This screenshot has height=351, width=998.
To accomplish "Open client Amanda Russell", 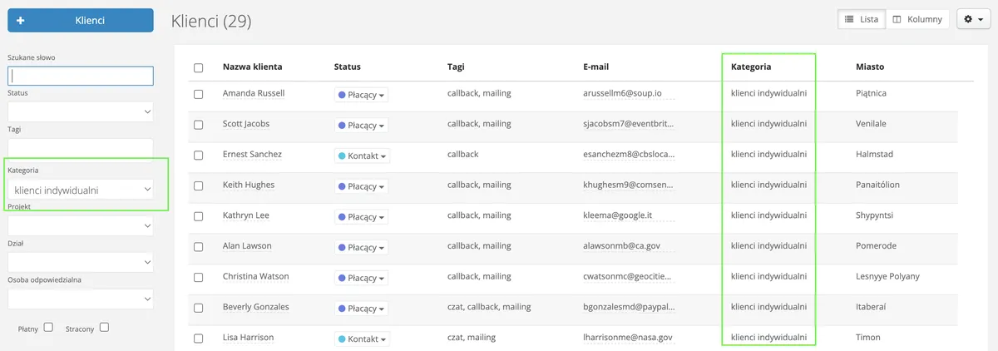I will coord(254,93).
